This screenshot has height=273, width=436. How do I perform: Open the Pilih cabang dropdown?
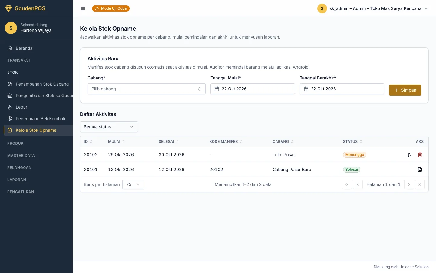[x=147, y=89]
